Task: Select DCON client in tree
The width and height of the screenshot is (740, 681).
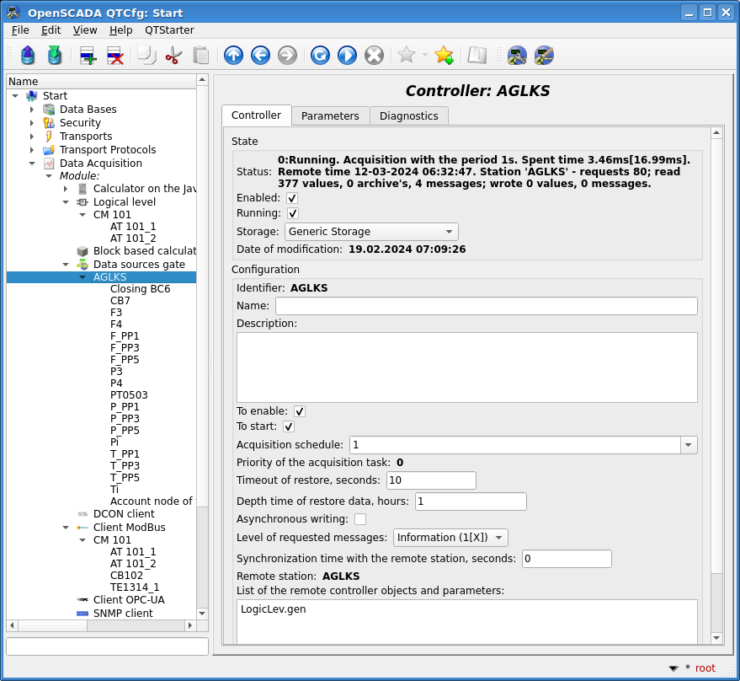Action: [124, 514]
